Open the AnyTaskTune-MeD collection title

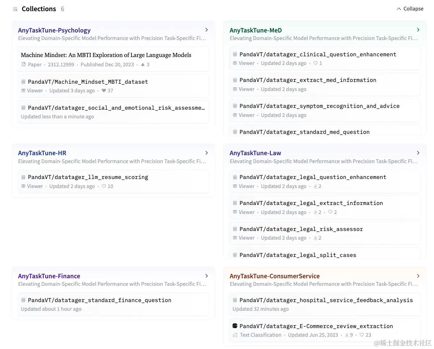pyautogui.click(x=256, y=30)
